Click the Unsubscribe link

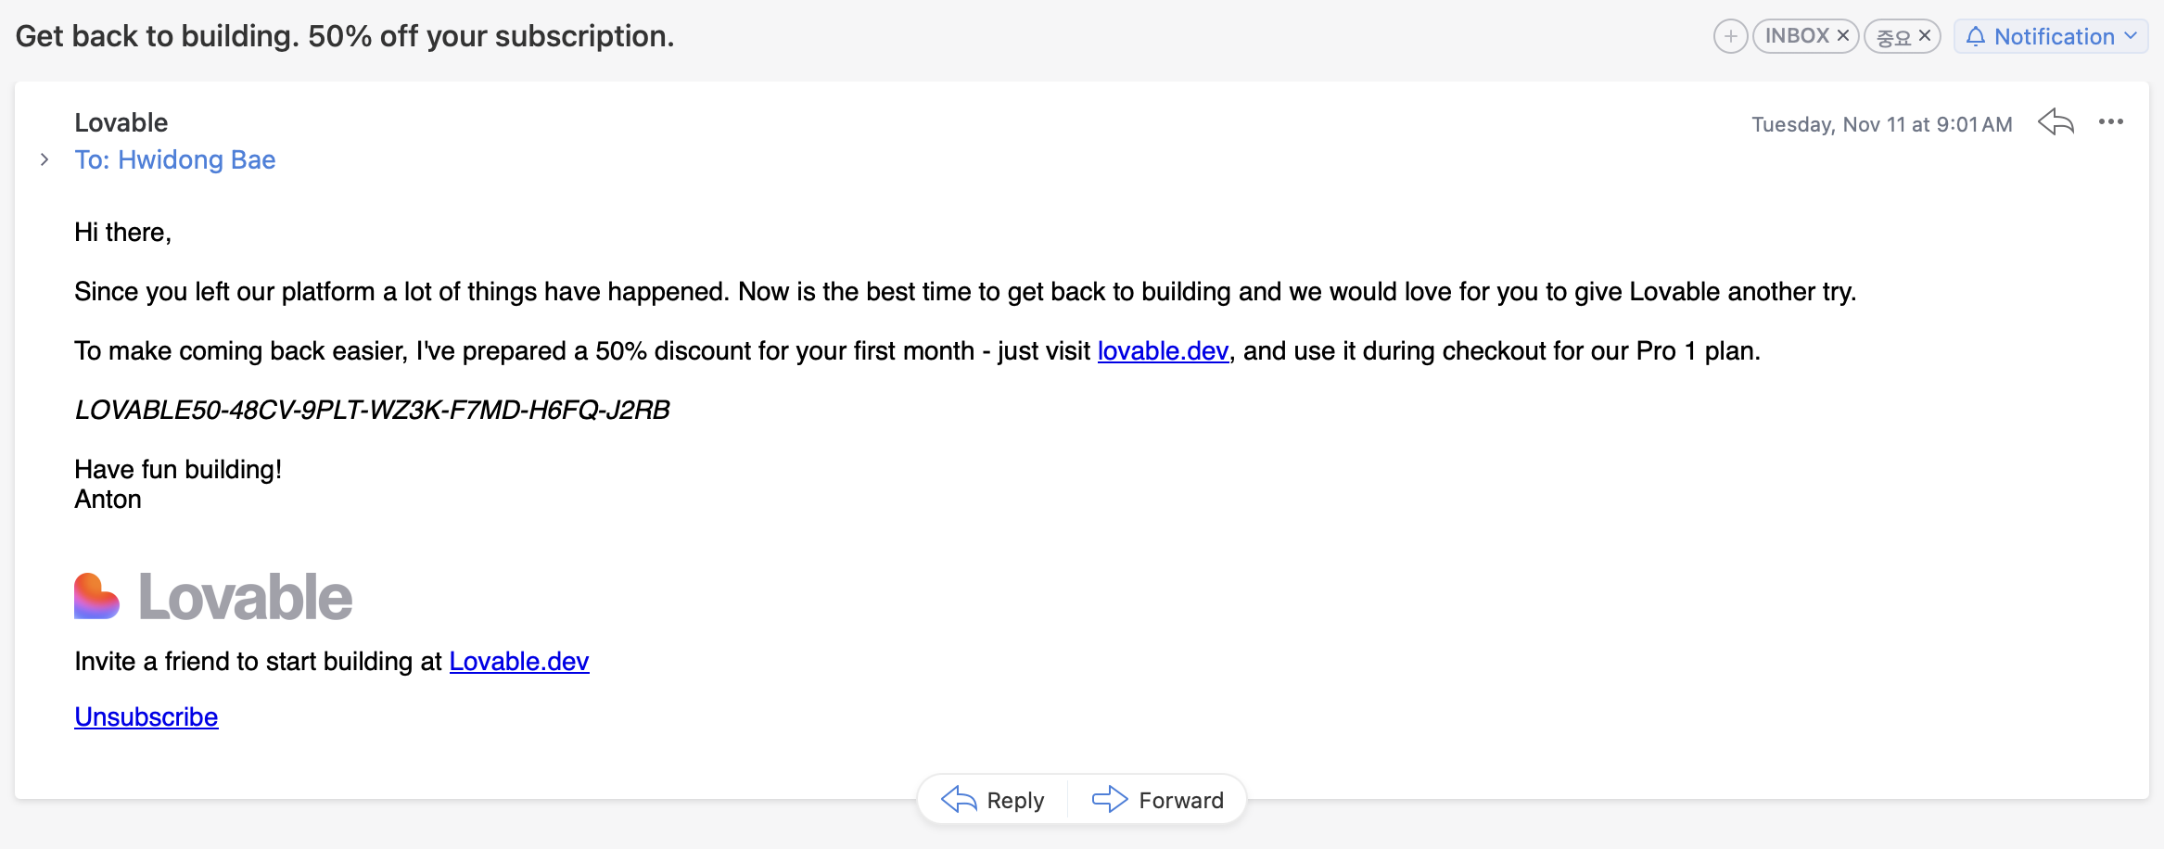[x=146, y=717]
